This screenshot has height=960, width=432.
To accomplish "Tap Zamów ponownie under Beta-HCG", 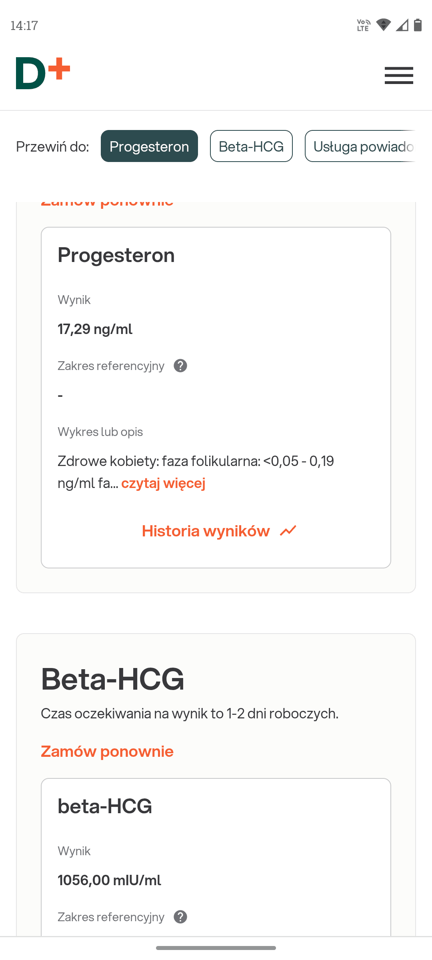I will click(107, 751).
